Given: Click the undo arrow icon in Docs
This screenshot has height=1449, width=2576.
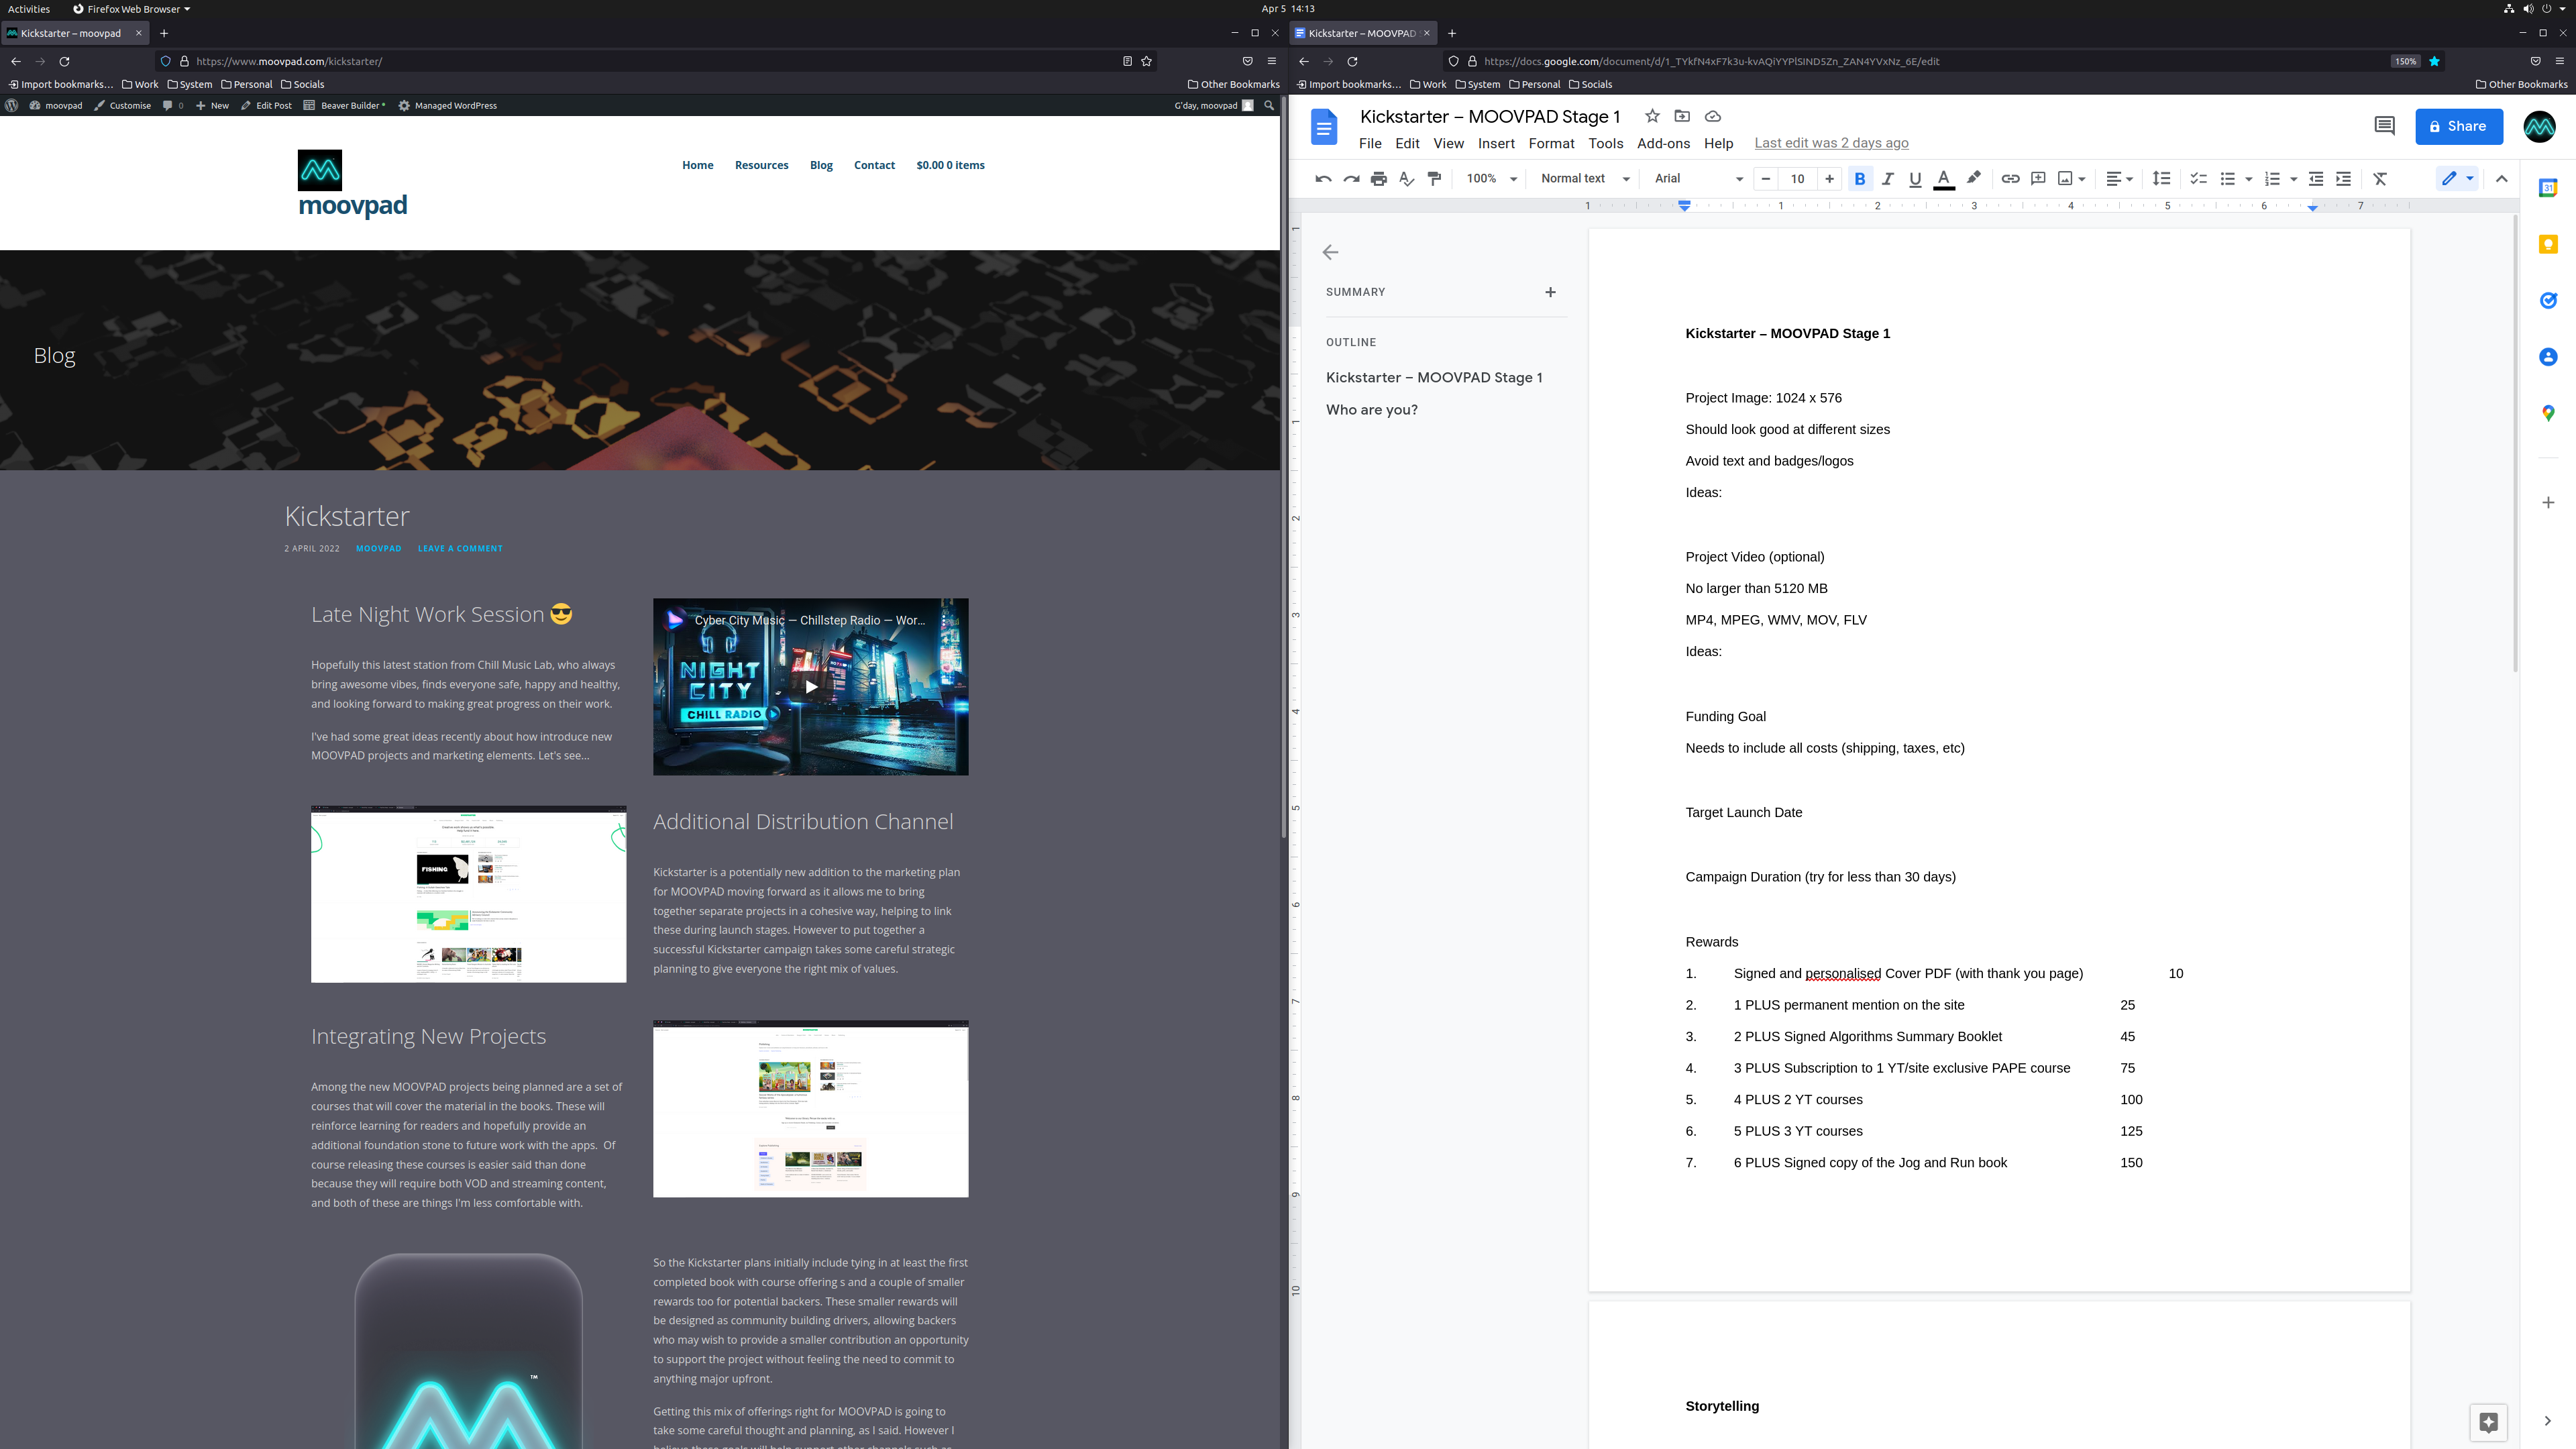Looking at the screenshot, I should 1324,178.
